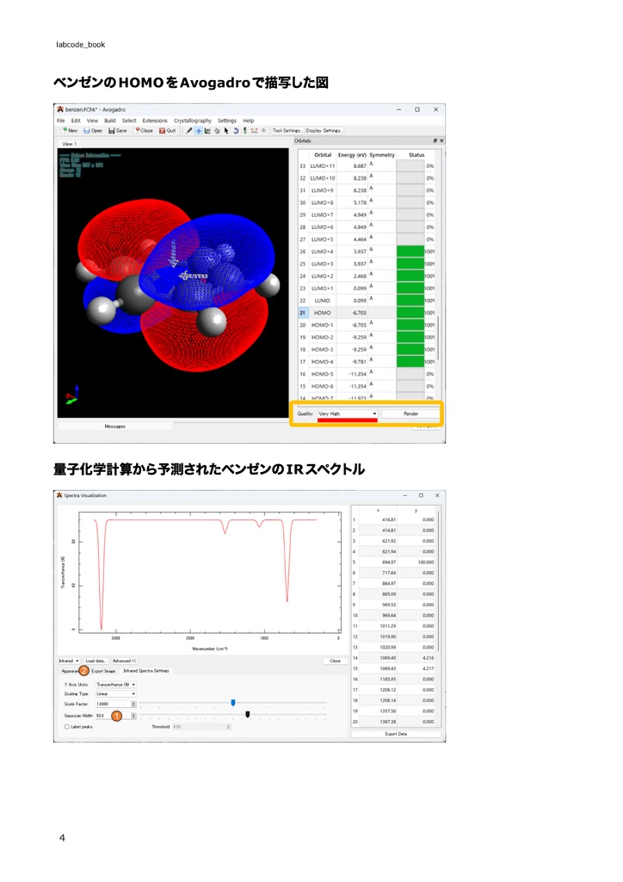The height and width of the screenshot is (882, 623).
Task: Click the red Close document toolbar icon
Action: point(144,131)
